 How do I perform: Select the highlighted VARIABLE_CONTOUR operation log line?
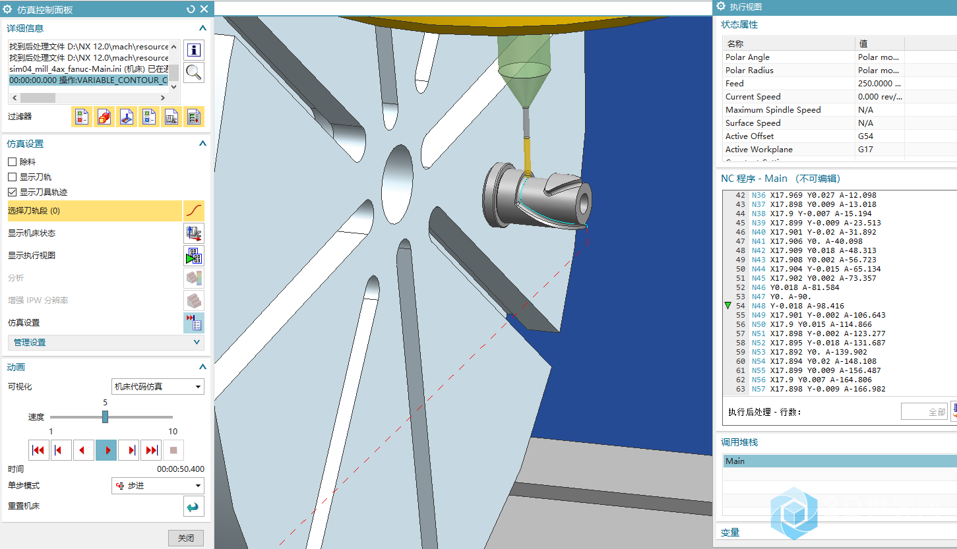pyautogui.click(x=88, y=80)
